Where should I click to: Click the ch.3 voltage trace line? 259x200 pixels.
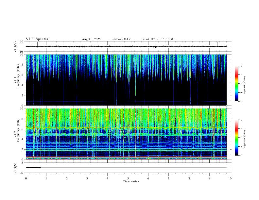[x=126, y=168]
